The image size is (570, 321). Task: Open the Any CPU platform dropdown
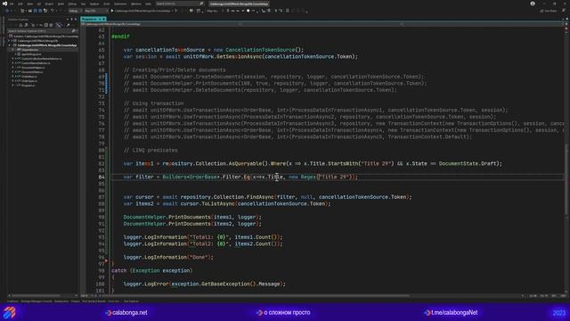95,11
